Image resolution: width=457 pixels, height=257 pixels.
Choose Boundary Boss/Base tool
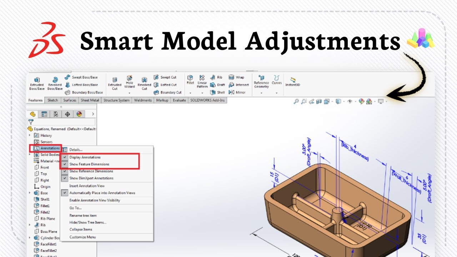84,92
